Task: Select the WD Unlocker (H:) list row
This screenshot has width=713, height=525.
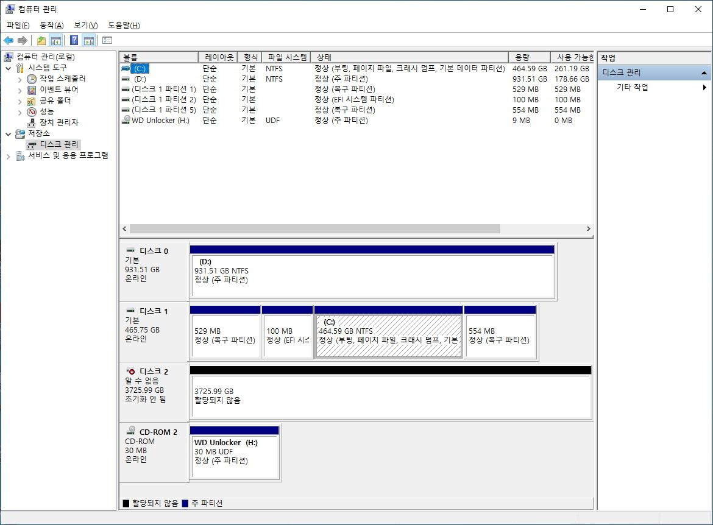Action: 357,121
